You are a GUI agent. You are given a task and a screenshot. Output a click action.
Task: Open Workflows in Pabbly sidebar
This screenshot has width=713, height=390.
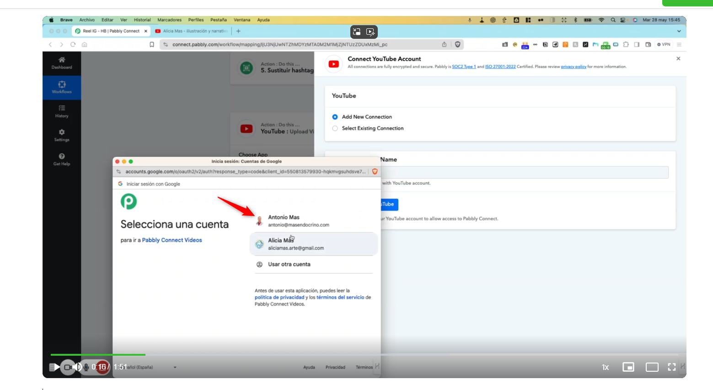pyautogui.click(x=62, y=87)
